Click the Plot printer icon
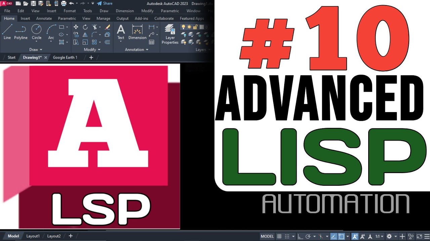Screen dimensions: 430x241 coord(63,3)
